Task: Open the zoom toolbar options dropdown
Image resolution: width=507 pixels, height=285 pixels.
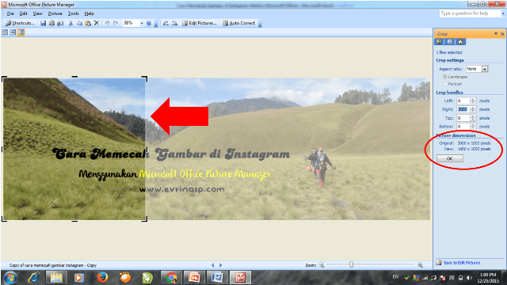Action: coord(156,25)
